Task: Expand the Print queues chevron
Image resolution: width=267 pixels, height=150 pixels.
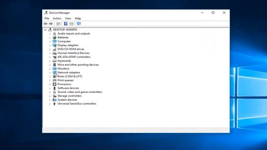Action: click(x=50, y=80)
